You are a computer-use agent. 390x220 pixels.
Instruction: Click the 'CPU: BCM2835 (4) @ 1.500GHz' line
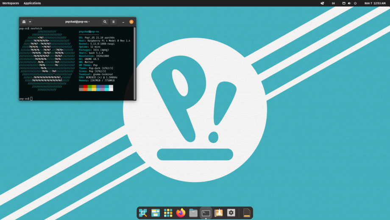(x=98, y=77)
